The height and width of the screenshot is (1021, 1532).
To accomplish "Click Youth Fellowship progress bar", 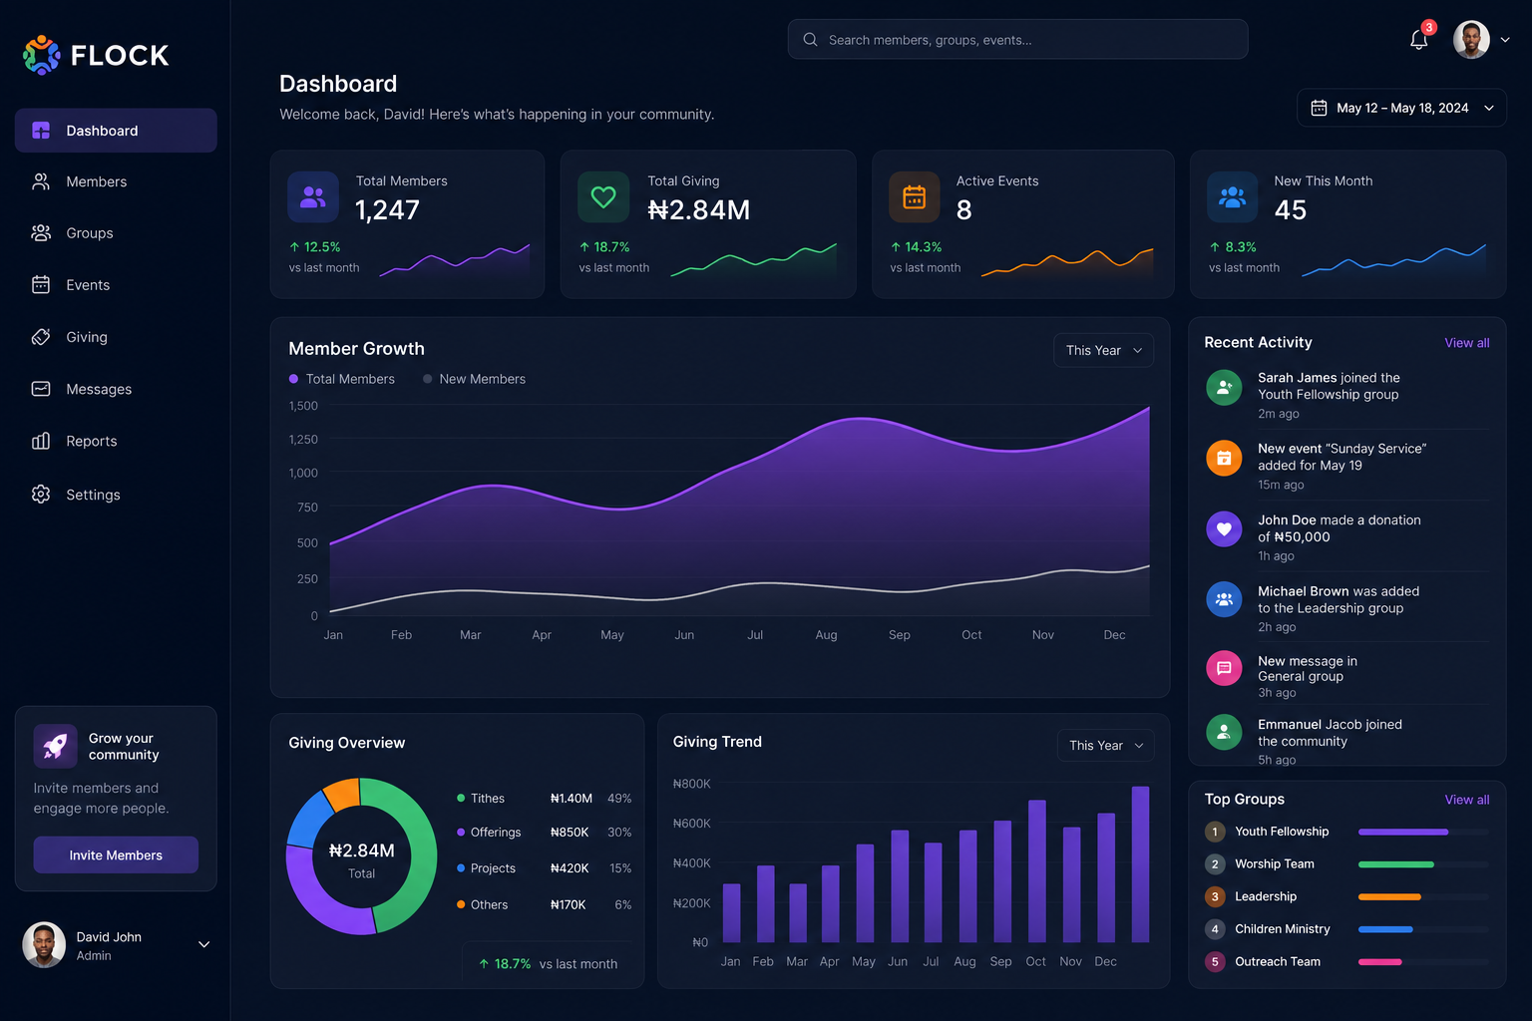I will [1423, 832].
